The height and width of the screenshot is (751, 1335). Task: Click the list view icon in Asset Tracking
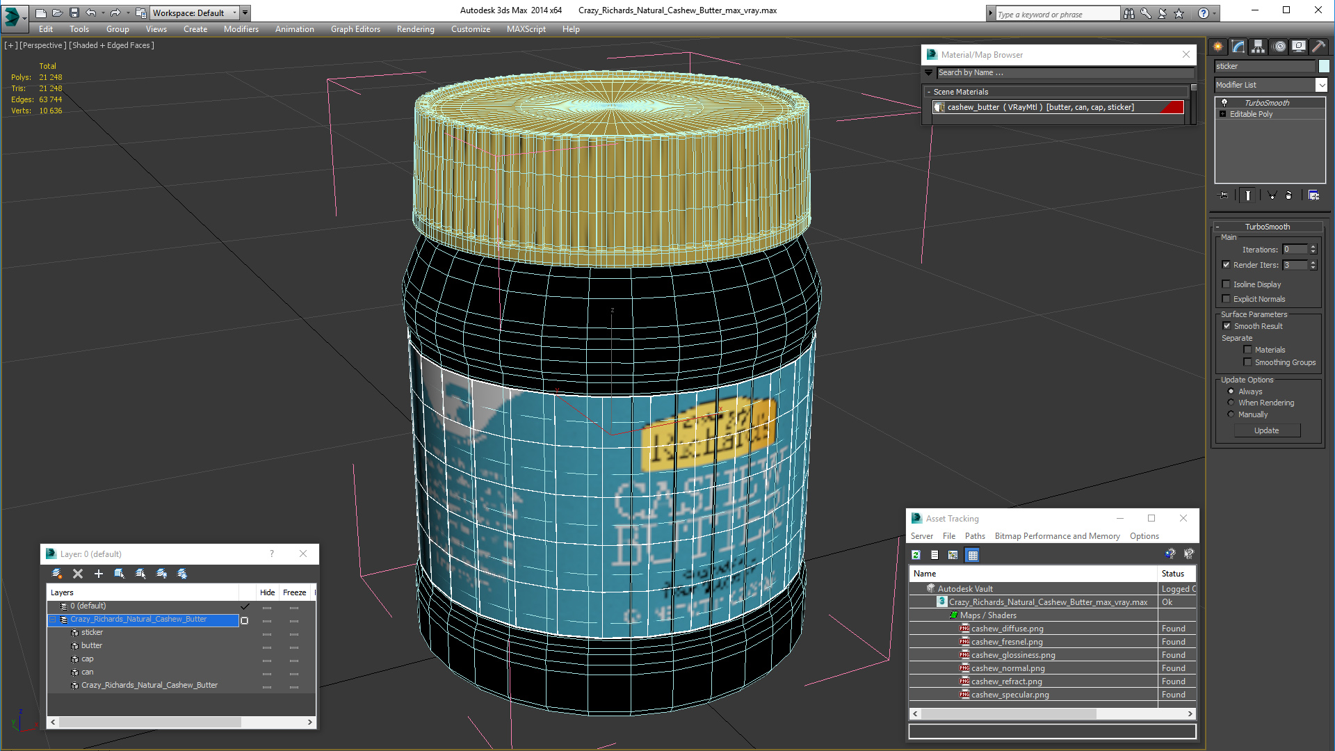[x=934, y=555]
